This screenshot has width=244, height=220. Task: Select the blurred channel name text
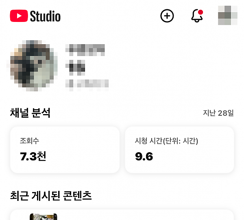[85, 50]
